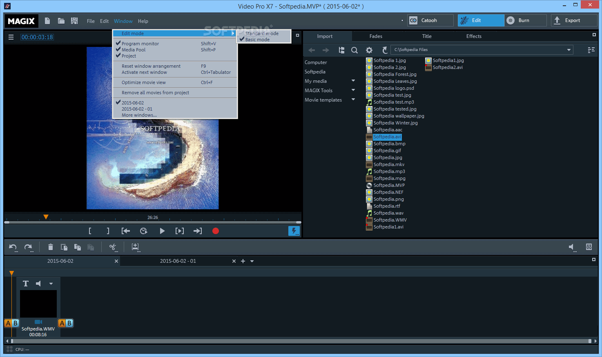
Task: Click the scissors cut tool
Action: tap(113, 247)
